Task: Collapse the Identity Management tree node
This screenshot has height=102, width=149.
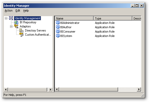Action: coord(6,18)
